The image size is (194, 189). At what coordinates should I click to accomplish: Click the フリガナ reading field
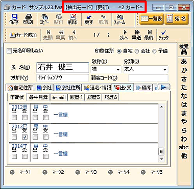[x=63, y=78]
